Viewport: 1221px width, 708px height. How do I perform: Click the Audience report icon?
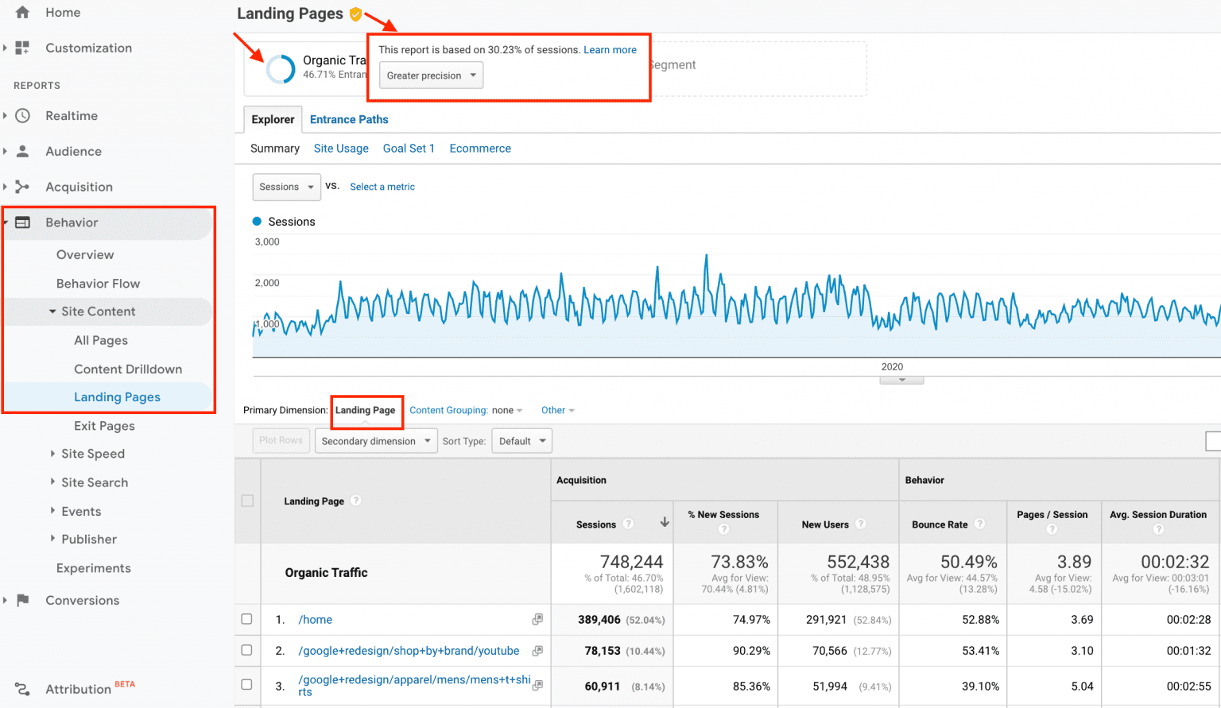[23, 151]
